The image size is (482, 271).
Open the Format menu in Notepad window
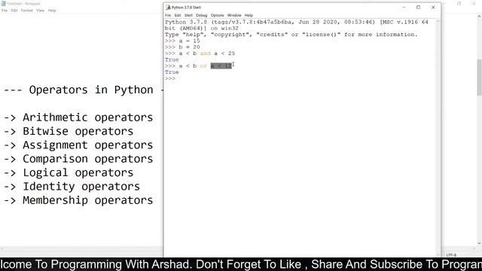(27, 11)
